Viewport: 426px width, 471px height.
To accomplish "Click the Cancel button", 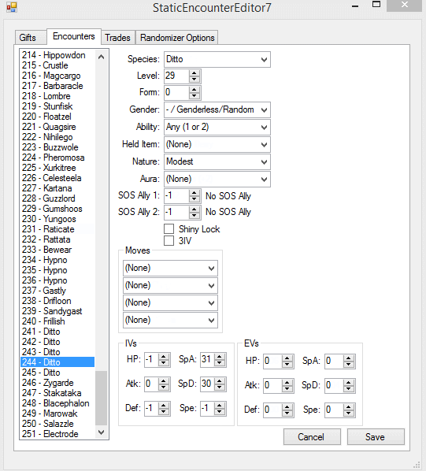I will point(312,437).
